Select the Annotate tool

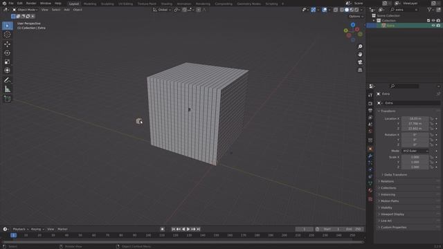(x=8, y=80)
